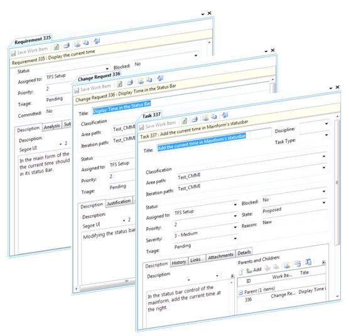
Task: Open the Links tab in Task 337
Action: coord(195,260)
